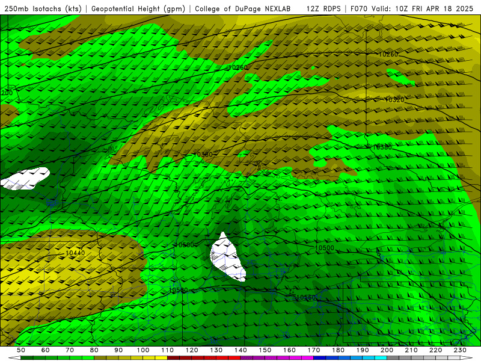
Task: Select the 60 knot tick label on color bar
Action: pos(46,350)
